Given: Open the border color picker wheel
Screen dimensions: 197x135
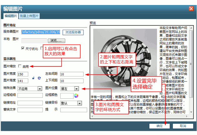Looking at the screenshot, I should (x=76, y=95).
